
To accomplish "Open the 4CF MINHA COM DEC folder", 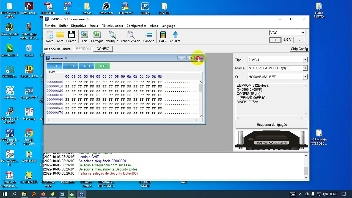I will pyautogui.click(x=319, y=137).
